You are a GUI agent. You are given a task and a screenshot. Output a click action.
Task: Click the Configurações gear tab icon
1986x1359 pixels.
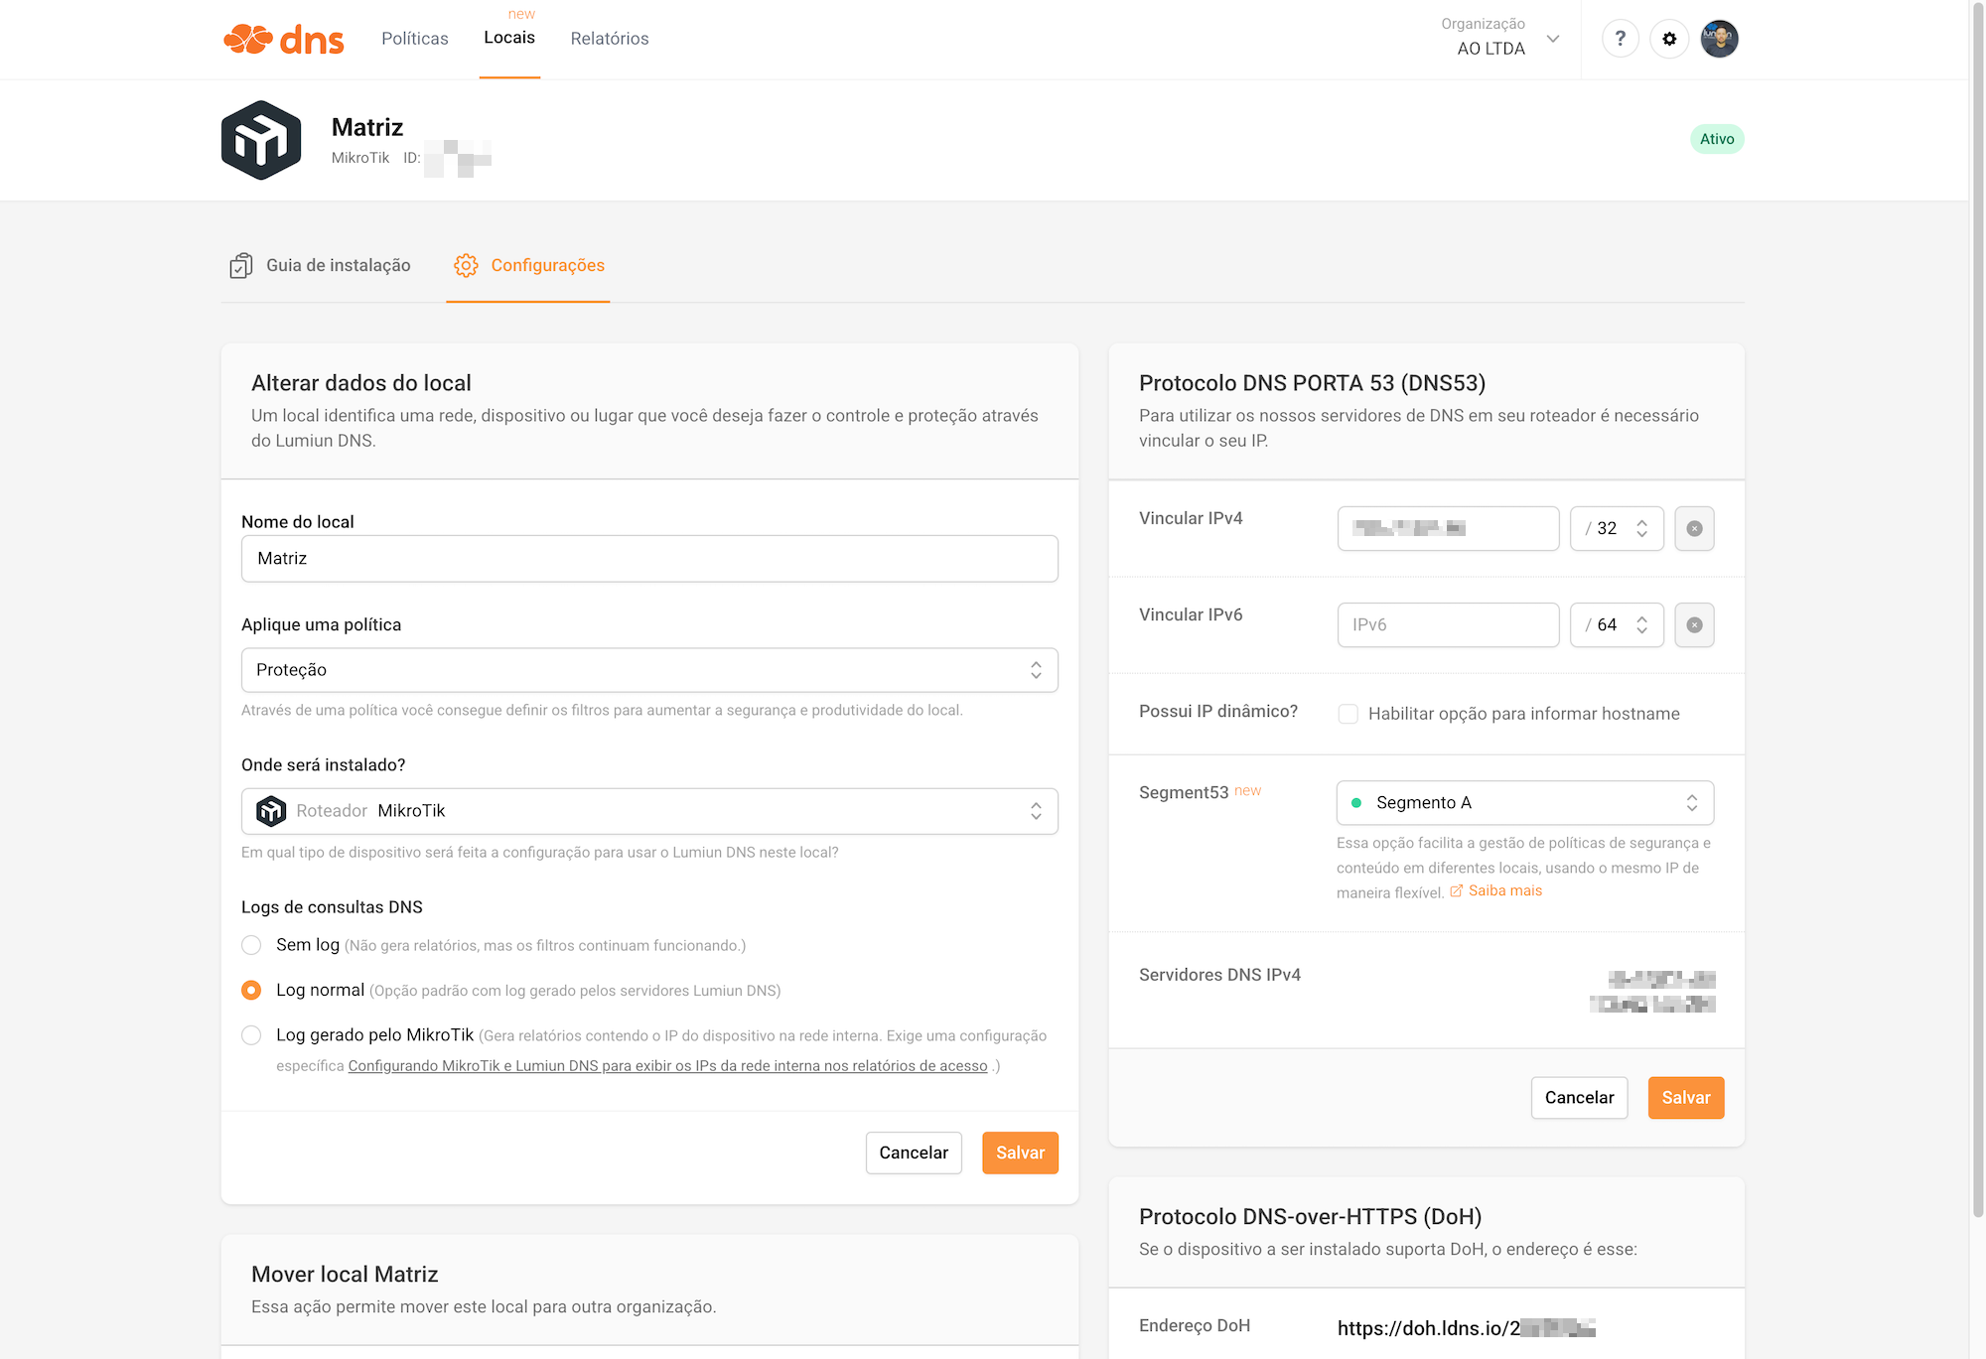(466, 265)
